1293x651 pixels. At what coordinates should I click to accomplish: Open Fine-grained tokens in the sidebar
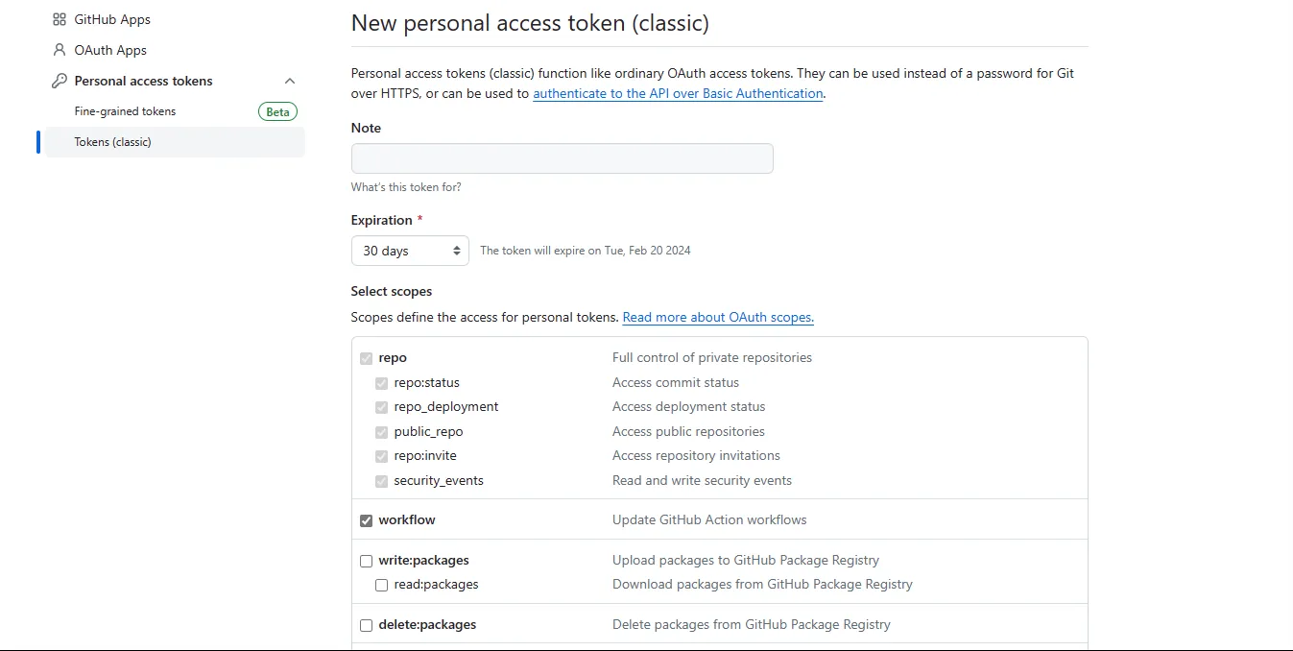pyautogui.click(x=126, y=111)
